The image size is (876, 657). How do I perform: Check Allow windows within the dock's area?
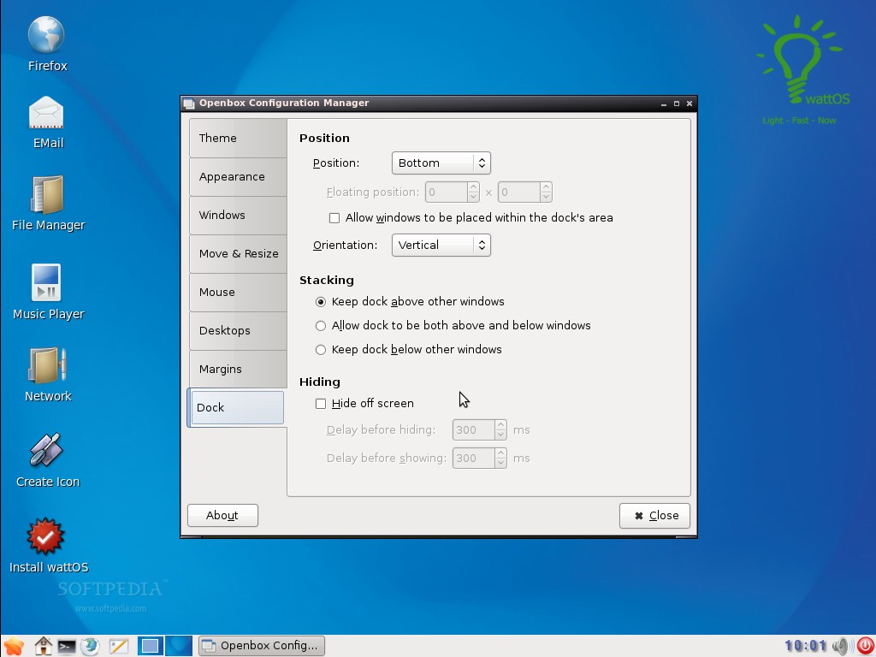click(x=334, y=218)
